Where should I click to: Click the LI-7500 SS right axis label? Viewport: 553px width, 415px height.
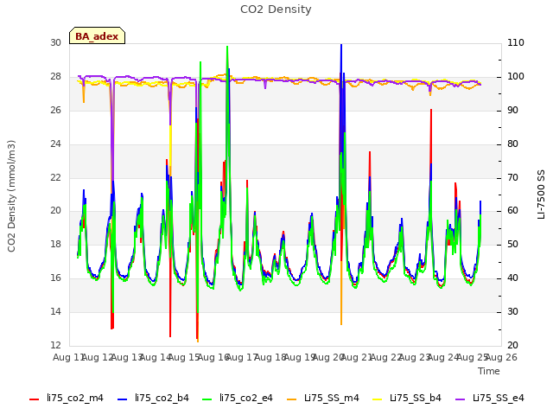click(x=541, y=195)
